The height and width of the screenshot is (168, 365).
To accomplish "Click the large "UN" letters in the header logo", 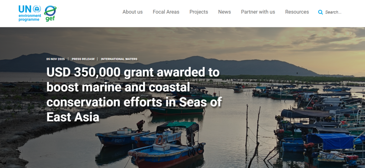I will (25, 9).
